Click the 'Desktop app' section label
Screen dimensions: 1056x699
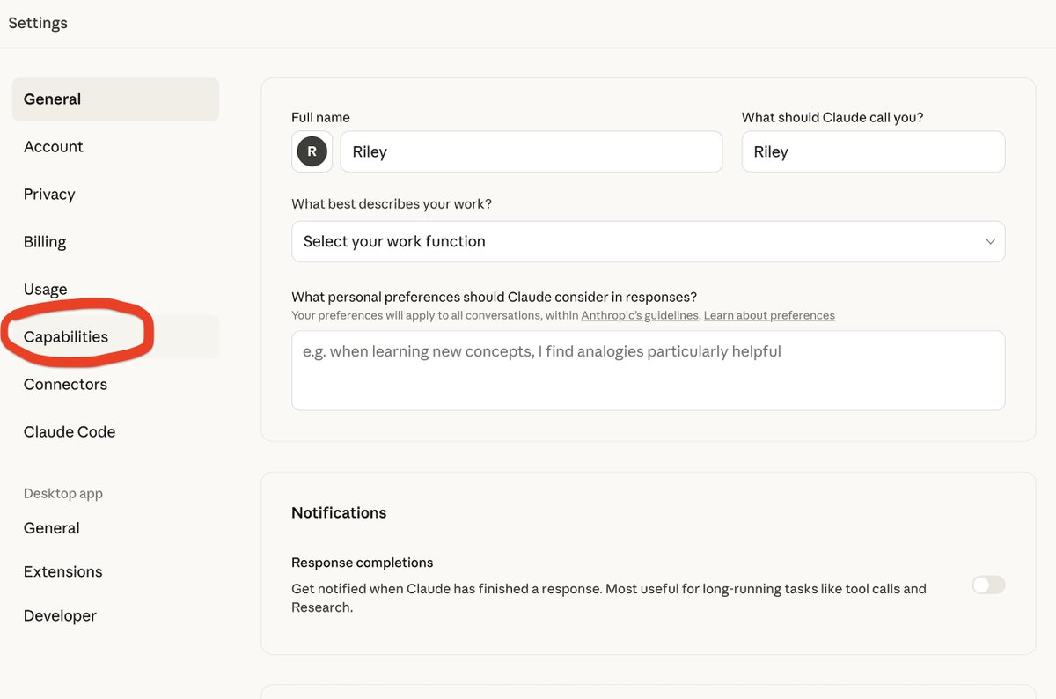coord(63,494)
